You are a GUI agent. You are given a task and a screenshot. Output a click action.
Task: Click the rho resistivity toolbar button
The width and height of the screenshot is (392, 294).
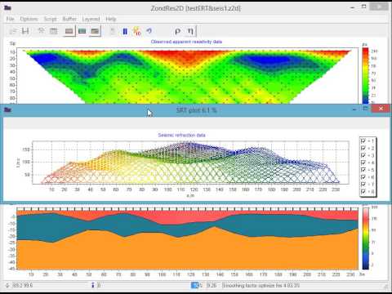click(x=177, y=31)
